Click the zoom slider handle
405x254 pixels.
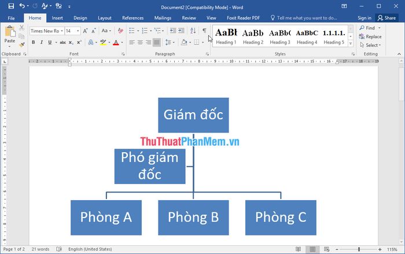[359, 249]
